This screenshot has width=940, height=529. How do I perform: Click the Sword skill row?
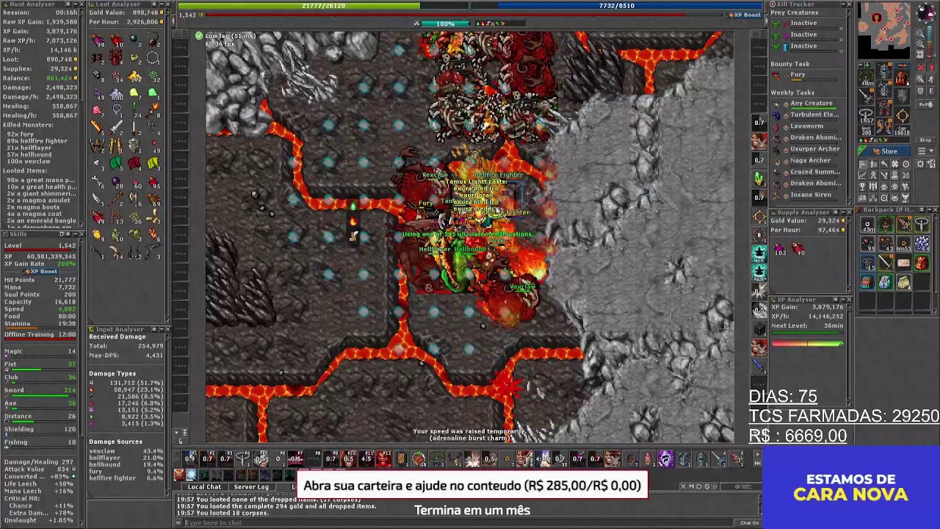tap(40, 391)
